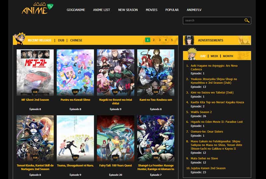Click the Nageki no Bourei wa Intai shitai title

pos(115,102)
